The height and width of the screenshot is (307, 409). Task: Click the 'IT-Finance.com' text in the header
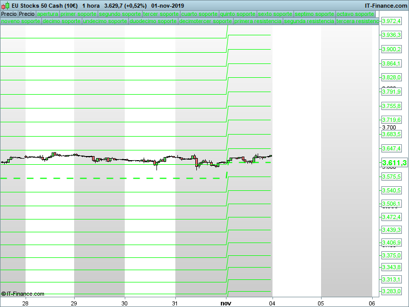click(x=386, y=6)
